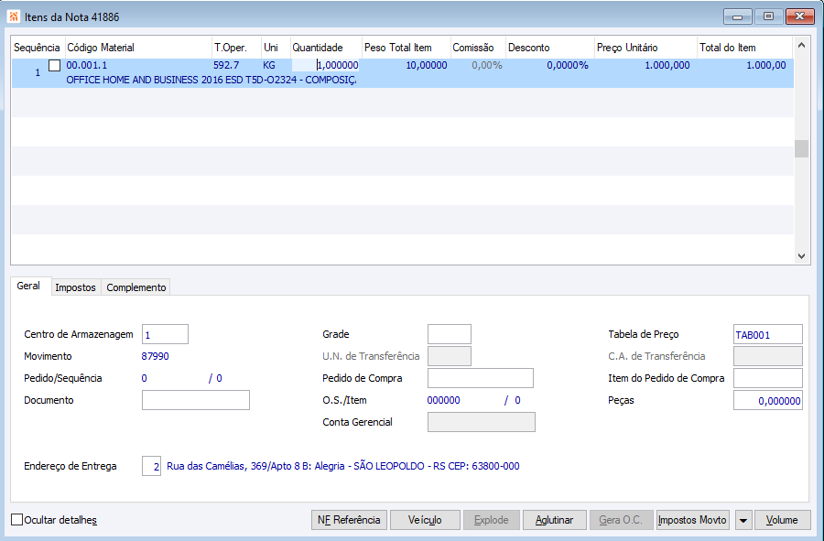Focus the Centro de Armazenagem field
Screen dimensions: 824x541
[165, 335]
